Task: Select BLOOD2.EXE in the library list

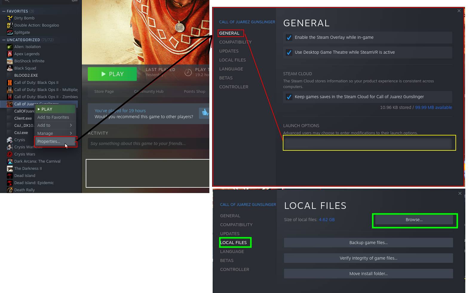Action: point(26,75)
